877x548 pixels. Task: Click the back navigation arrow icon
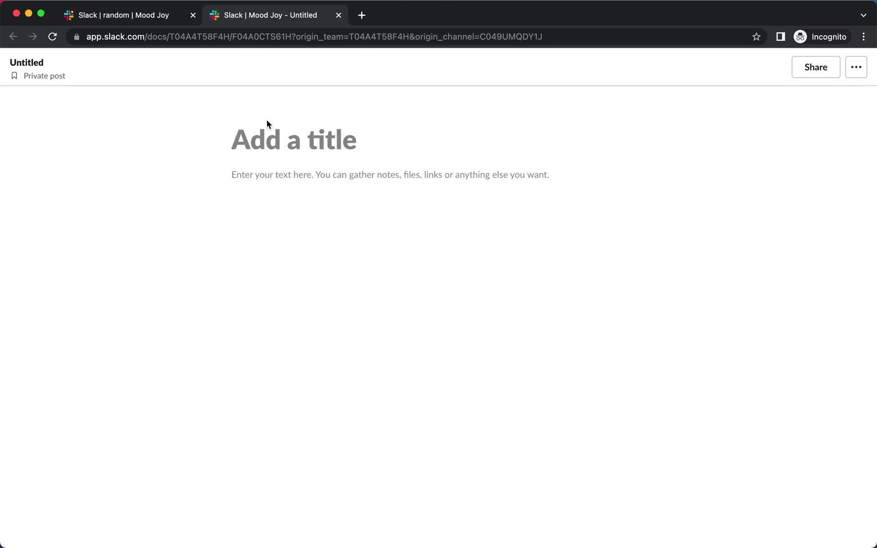point(14,36)
